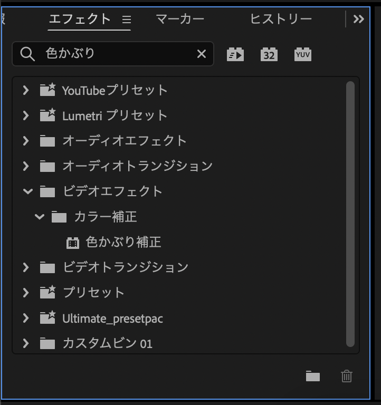Collapse the ビデオエフェクト folder
Viewport: 381px width, 405px height.
(x=27, y=191)
